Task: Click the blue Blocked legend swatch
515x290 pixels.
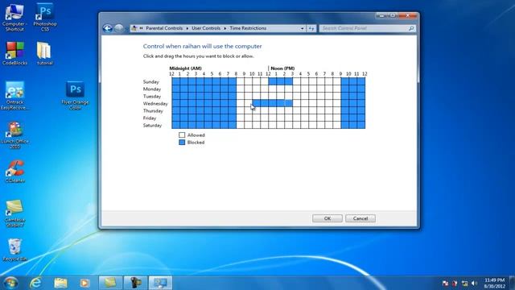Action: click(x=182, y=143)
